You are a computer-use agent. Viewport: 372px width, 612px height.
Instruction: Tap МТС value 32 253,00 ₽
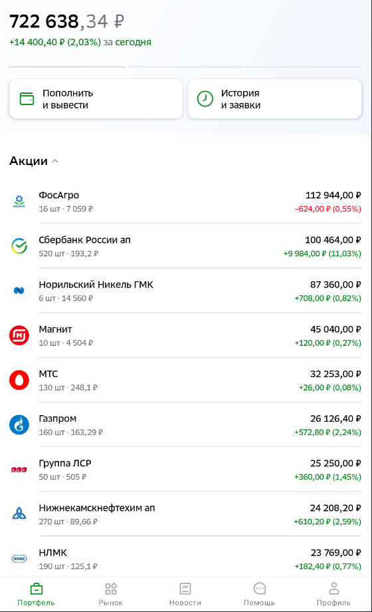click(x=335, y=374)
